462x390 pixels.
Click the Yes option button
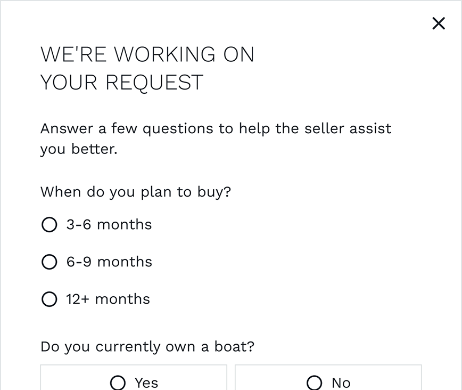point(134,380)
